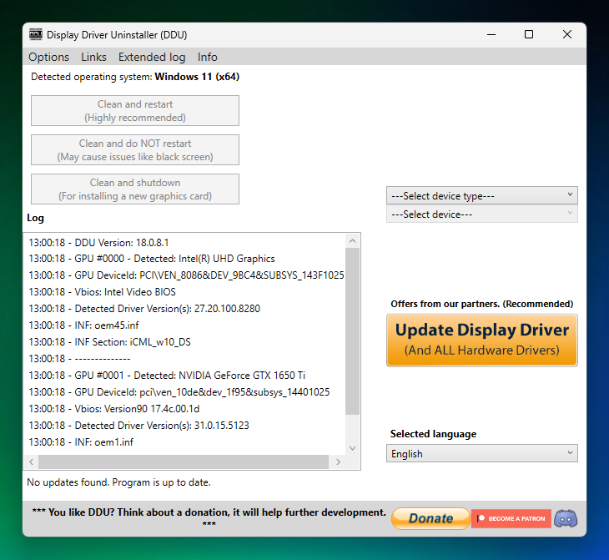This screenshot has width=609, height=560.
Task: Open the Options menu
Action: click(x=48, y=57)
